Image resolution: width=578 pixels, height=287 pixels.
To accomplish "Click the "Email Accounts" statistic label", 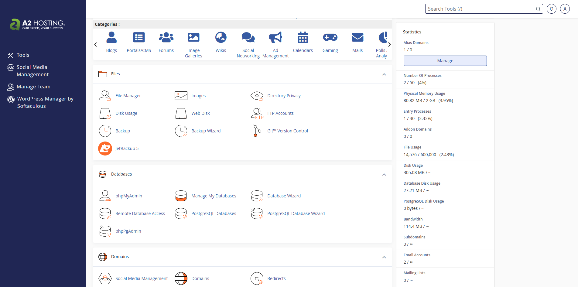I will pyautogui.click(x=417, y=255).
